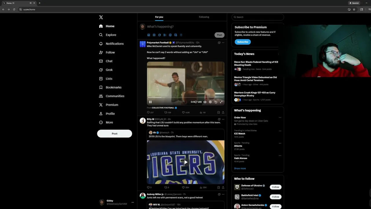
Task: Expand McDaniel video to fullscreen
Action: pyautogui.click(x=221, y=102)
